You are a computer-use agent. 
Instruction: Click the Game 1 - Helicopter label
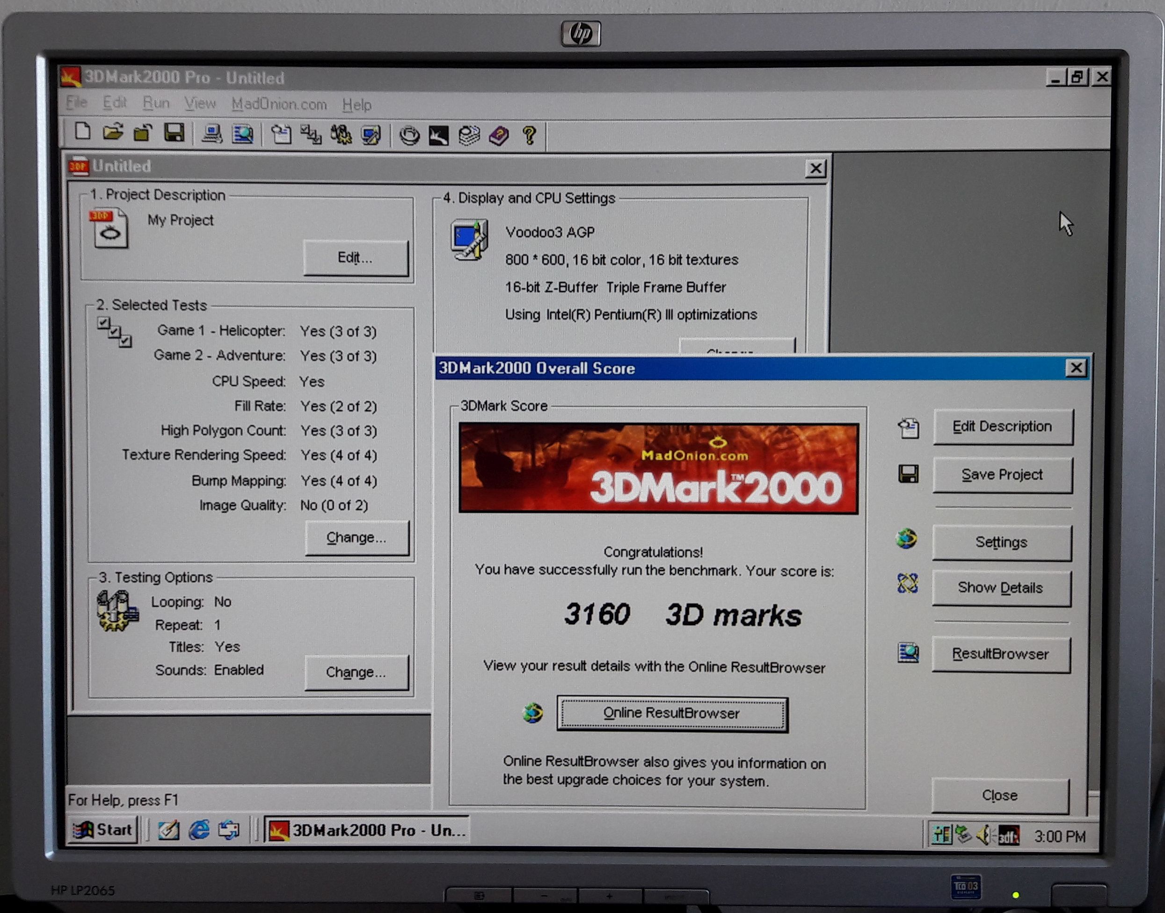click(221, 330)
